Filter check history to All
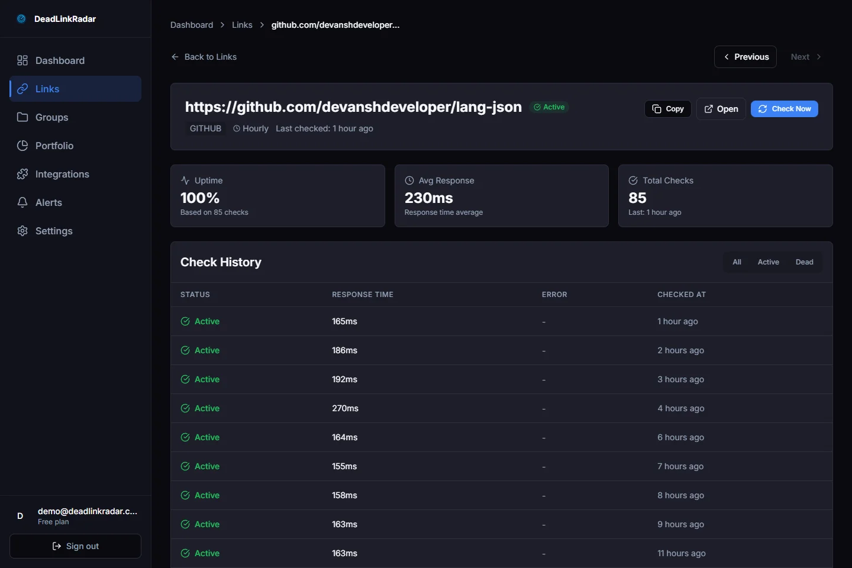This screenshot has height=568, width=852. pyautogui.click(x=737, y=262)
